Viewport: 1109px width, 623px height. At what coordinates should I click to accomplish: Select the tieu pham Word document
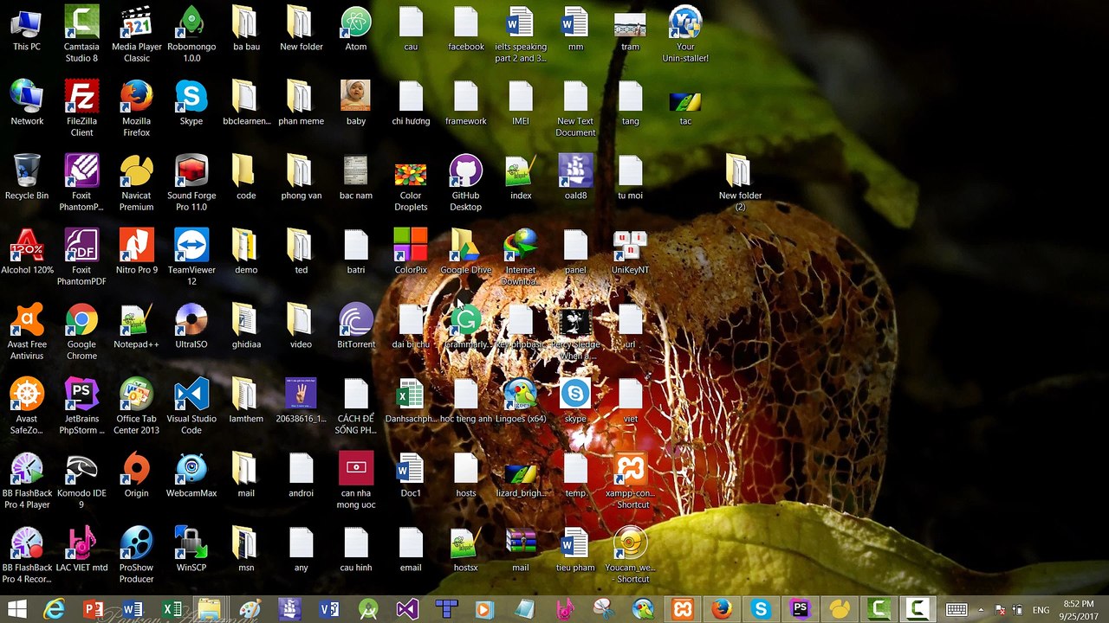tap(575, 549)
